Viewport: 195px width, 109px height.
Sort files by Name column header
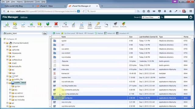pyautogui.click(x=64, y=37)
